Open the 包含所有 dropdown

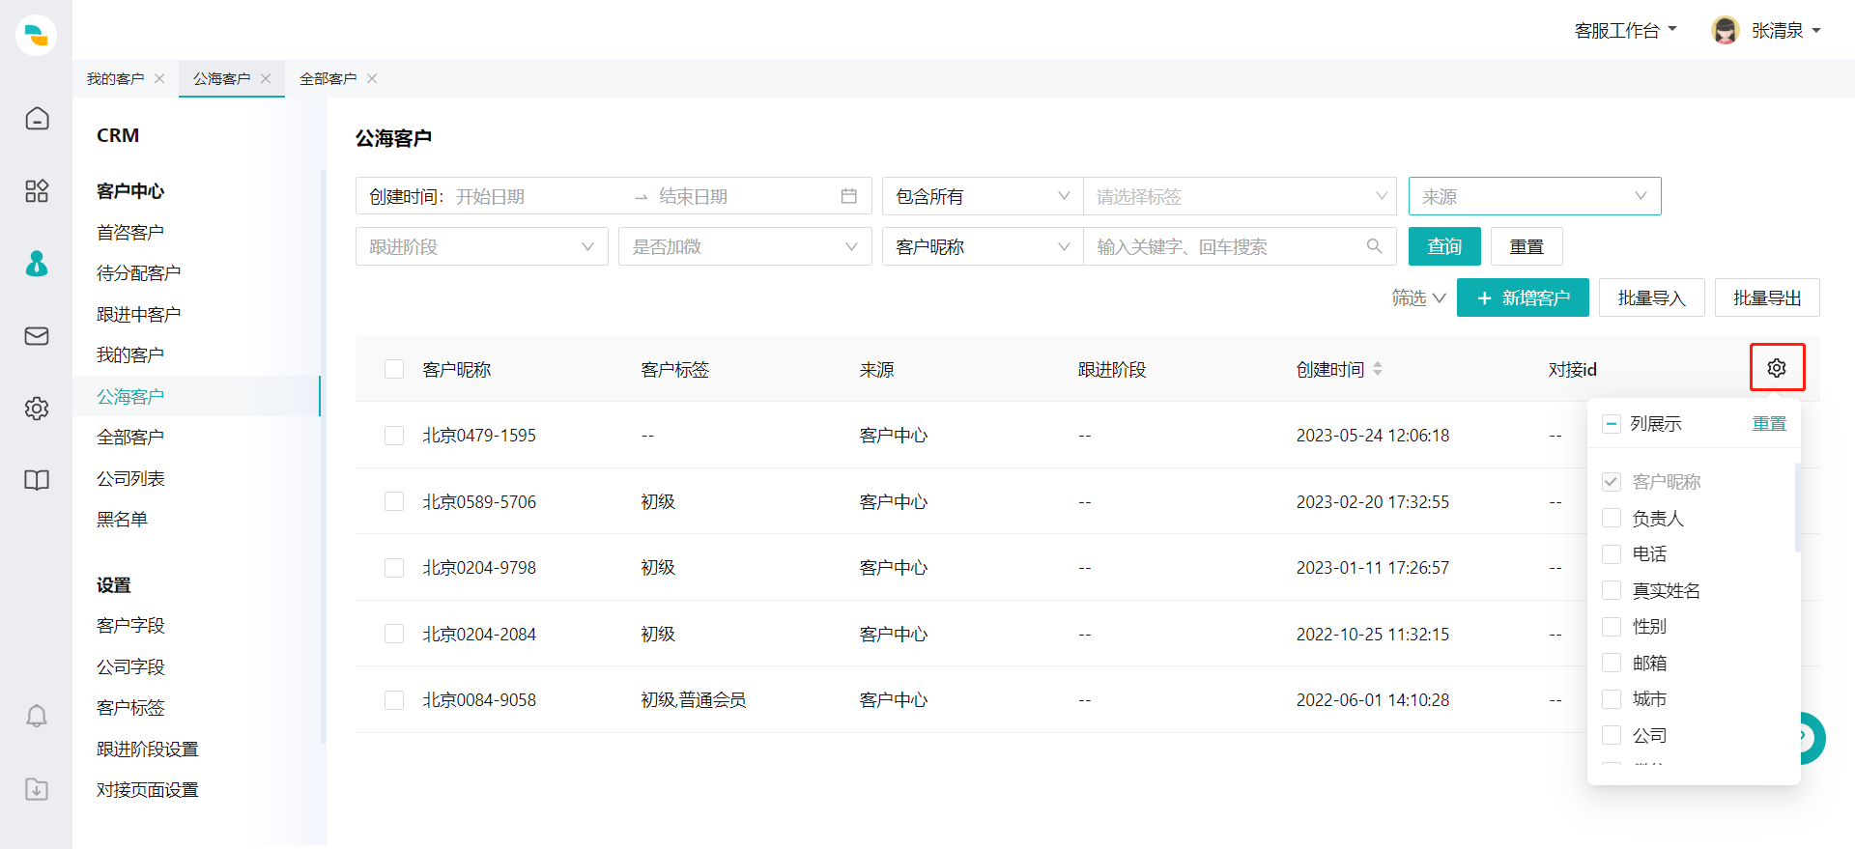point(983,196)
